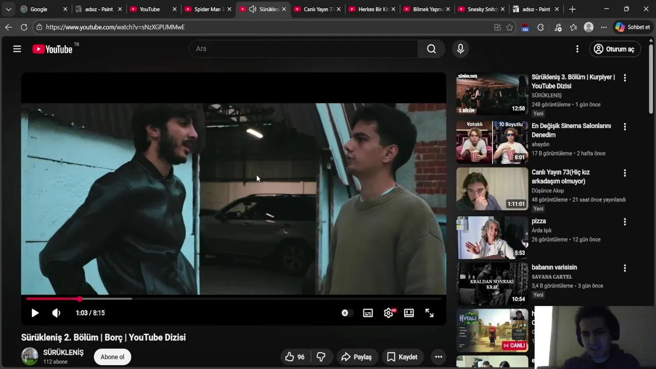
Task: Open the YouTube guide hamburger menu
Action: [x=17, y=49]
